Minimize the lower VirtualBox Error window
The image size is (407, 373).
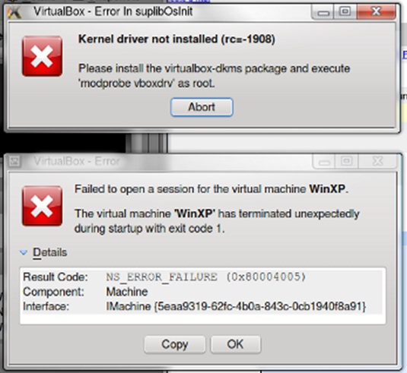coord(324,162)
